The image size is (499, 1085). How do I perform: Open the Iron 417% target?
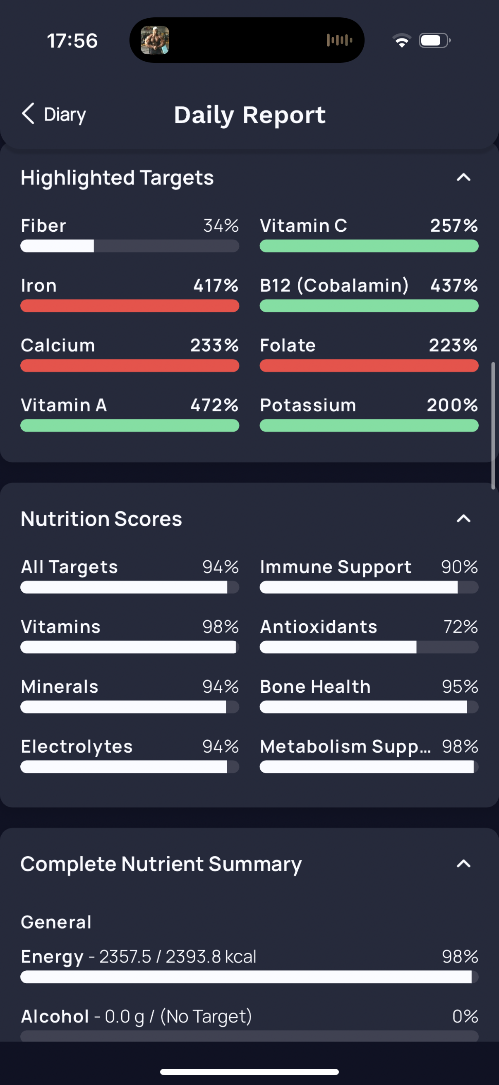130,294
